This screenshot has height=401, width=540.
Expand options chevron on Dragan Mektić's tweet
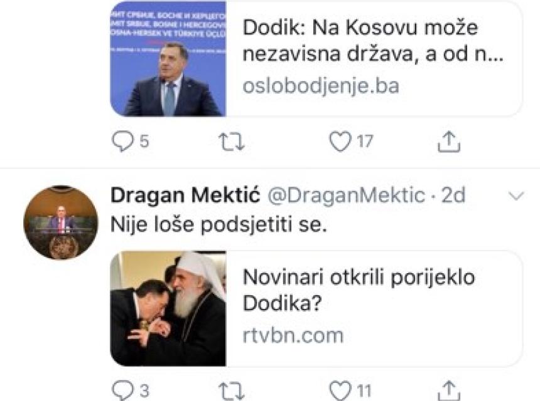tap(516, 197)
